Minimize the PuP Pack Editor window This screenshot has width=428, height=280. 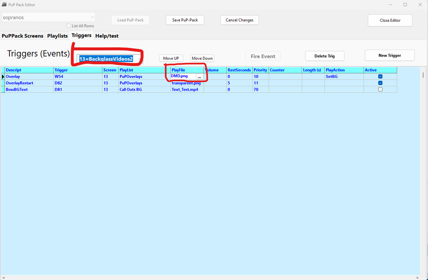pyautogui.click(x=391, y=5)
